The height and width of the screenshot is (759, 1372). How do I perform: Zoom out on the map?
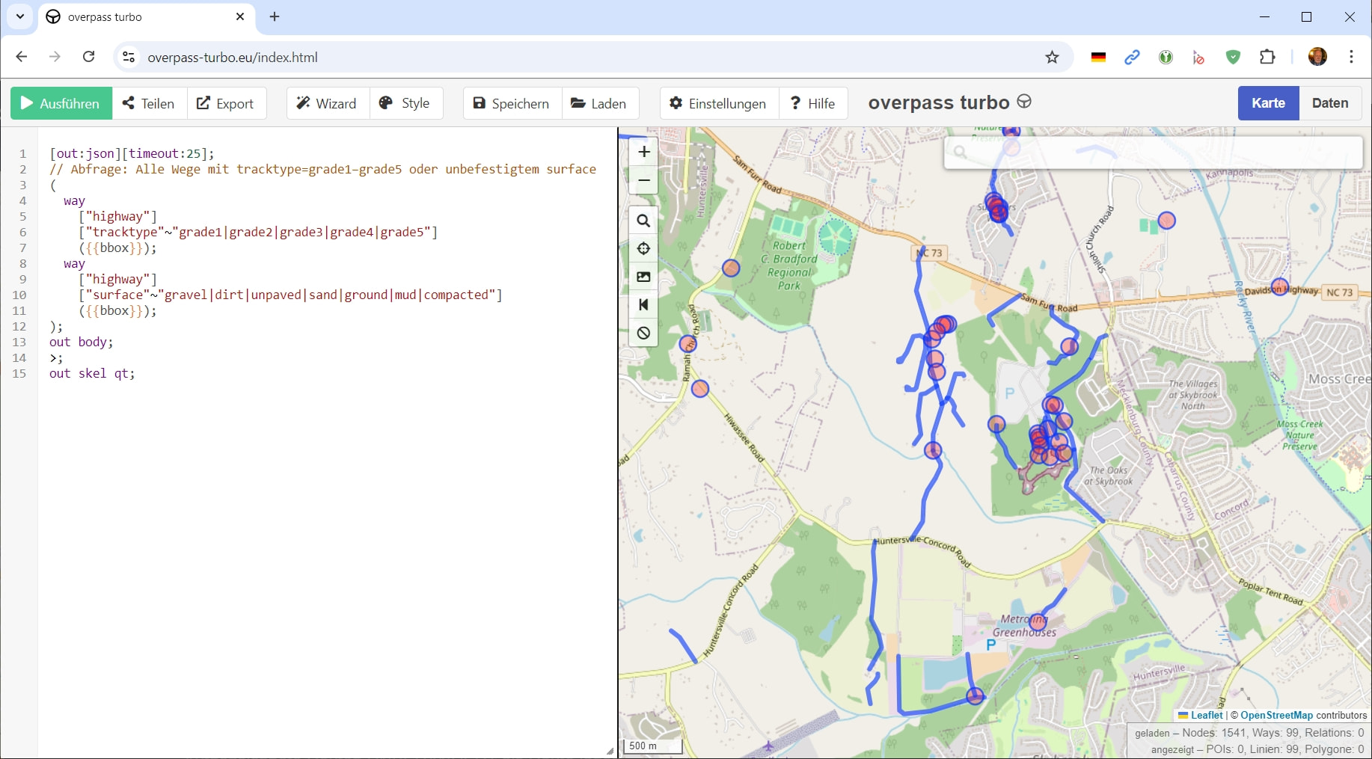tap(643, 181)
